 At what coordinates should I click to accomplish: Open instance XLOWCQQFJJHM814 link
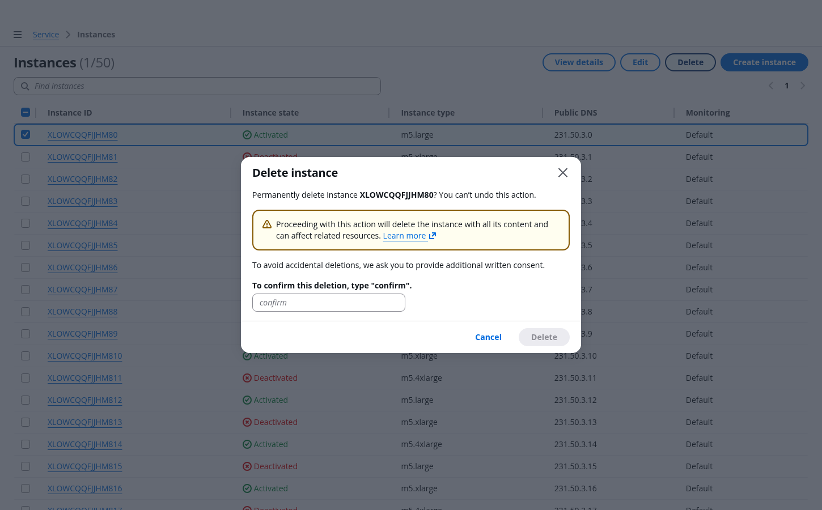[85, 444]
